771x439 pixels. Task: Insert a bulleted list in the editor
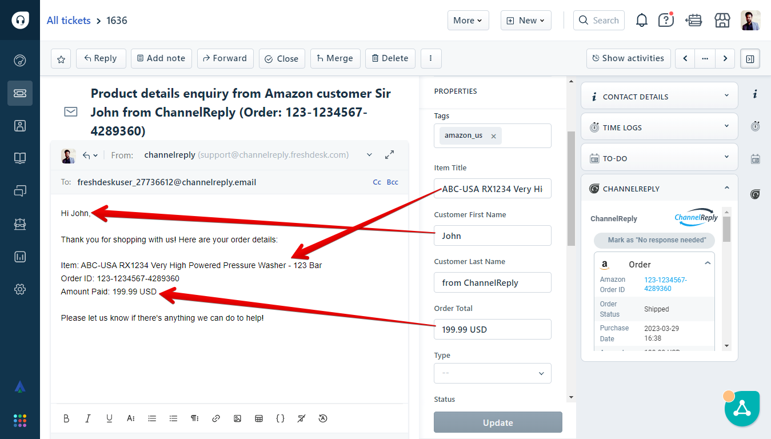click(x=173, y=418)
